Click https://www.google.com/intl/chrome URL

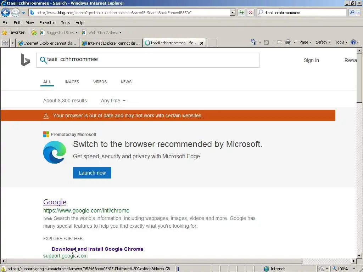point(86,210)
